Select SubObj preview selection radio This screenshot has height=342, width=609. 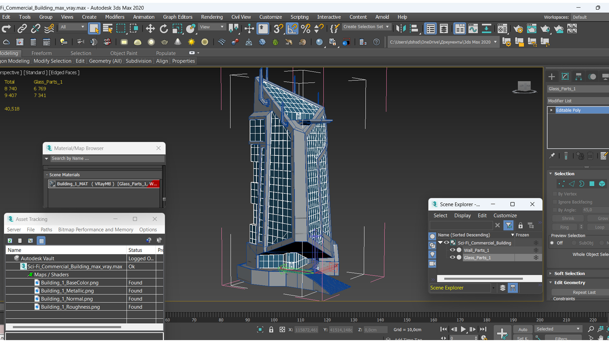[x=574, y=243]
